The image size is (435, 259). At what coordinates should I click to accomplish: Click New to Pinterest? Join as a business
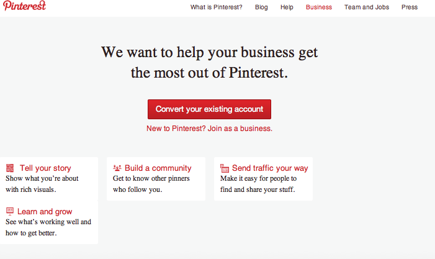(x=209, y=129)
